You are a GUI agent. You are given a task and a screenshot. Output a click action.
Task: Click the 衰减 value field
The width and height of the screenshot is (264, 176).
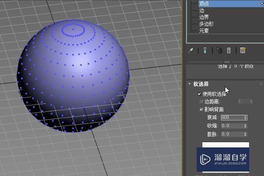pos(232,117)
